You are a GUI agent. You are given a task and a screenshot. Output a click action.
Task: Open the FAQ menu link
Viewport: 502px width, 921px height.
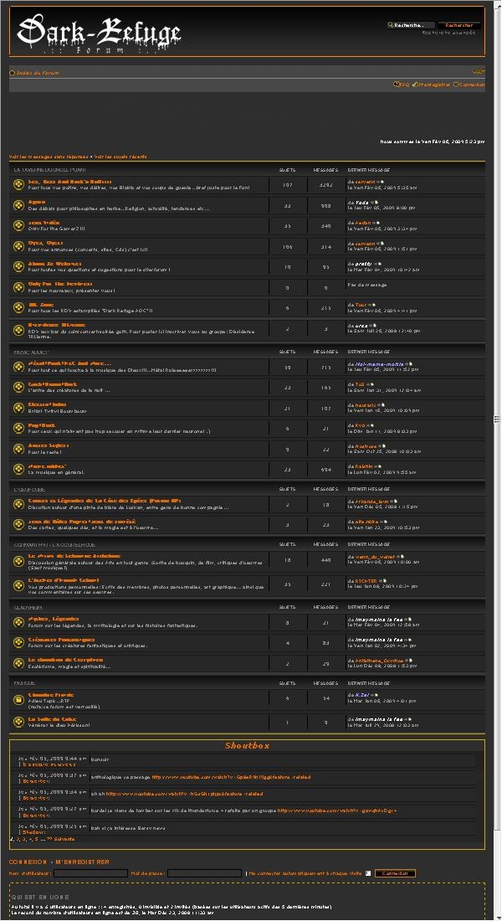pyautogui.click(x=404, y=85)
